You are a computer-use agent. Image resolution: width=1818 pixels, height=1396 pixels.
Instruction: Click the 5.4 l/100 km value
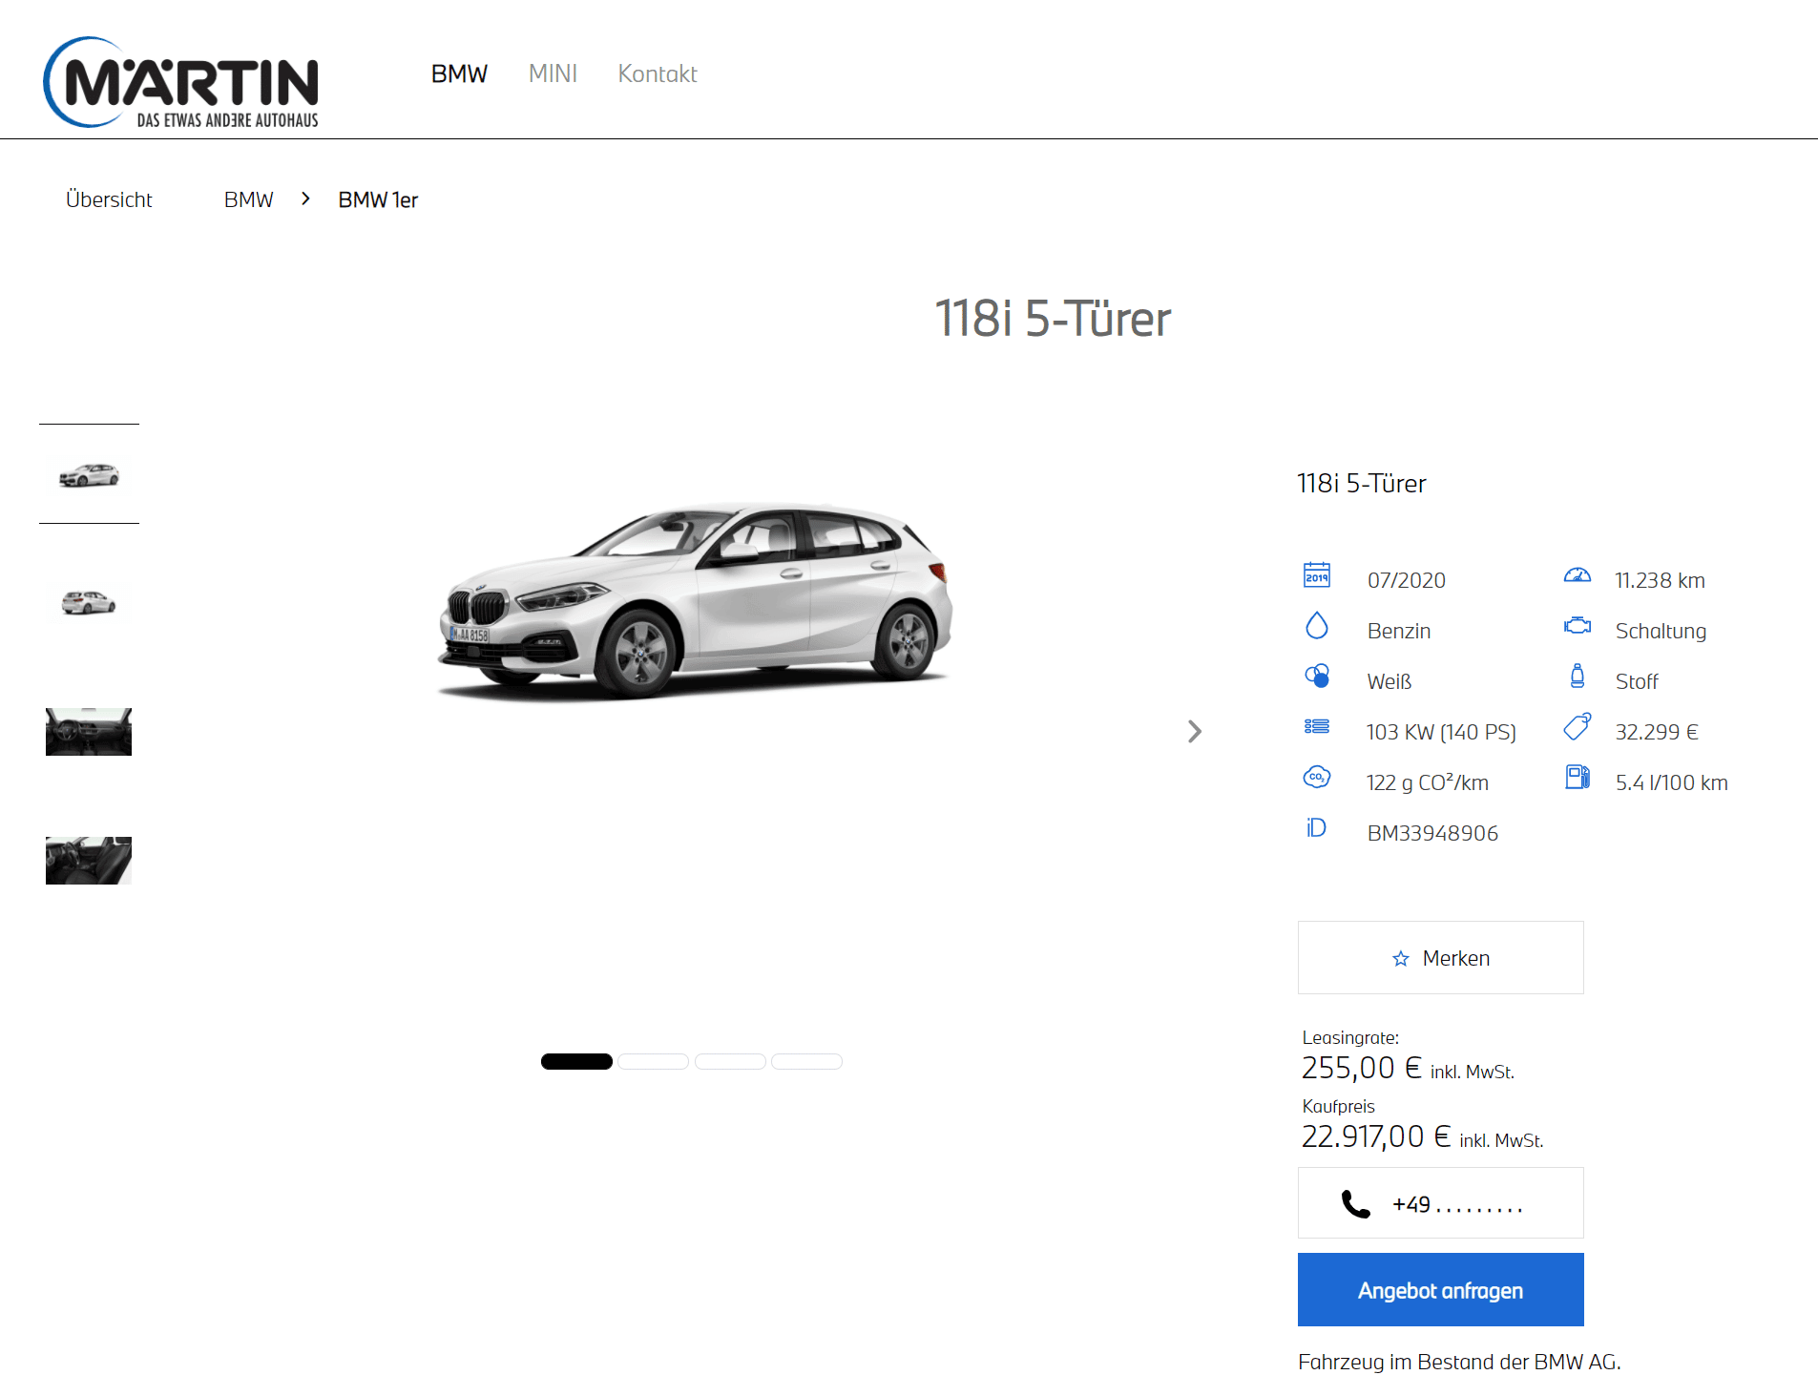coord(1671,782)
